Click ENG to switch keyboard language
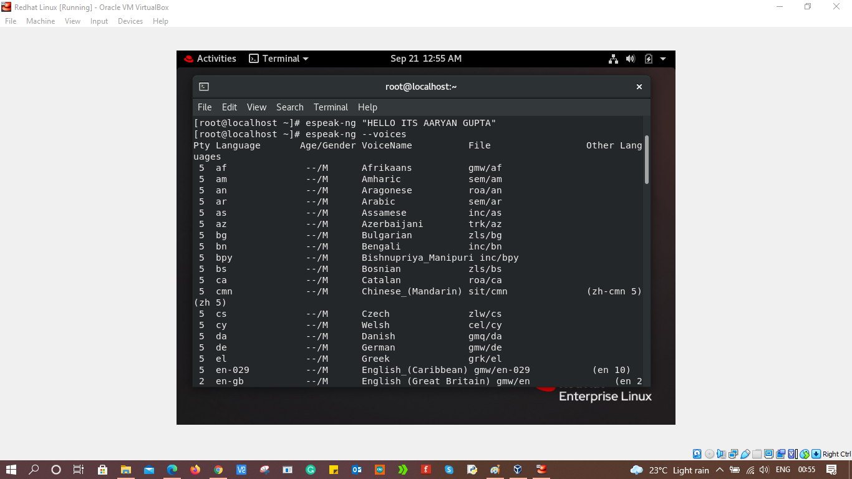Image resolution: width=852 pixels, height=479 pixels. (x=782, y=470)
